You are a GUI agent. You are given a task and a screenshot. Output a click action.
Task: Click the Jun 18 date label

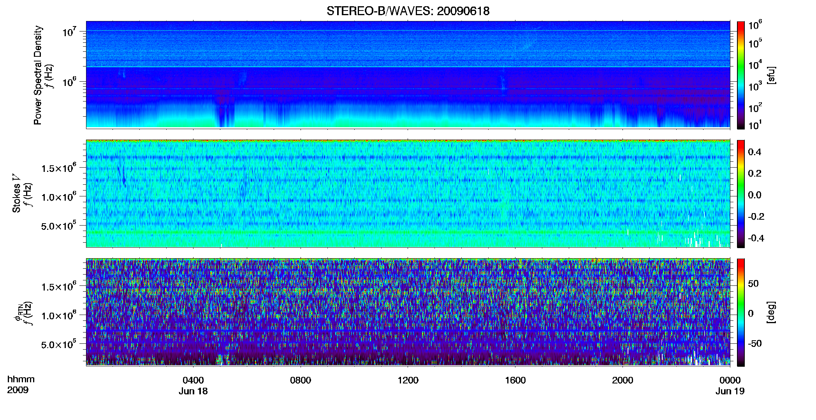(x=193, y=391)
